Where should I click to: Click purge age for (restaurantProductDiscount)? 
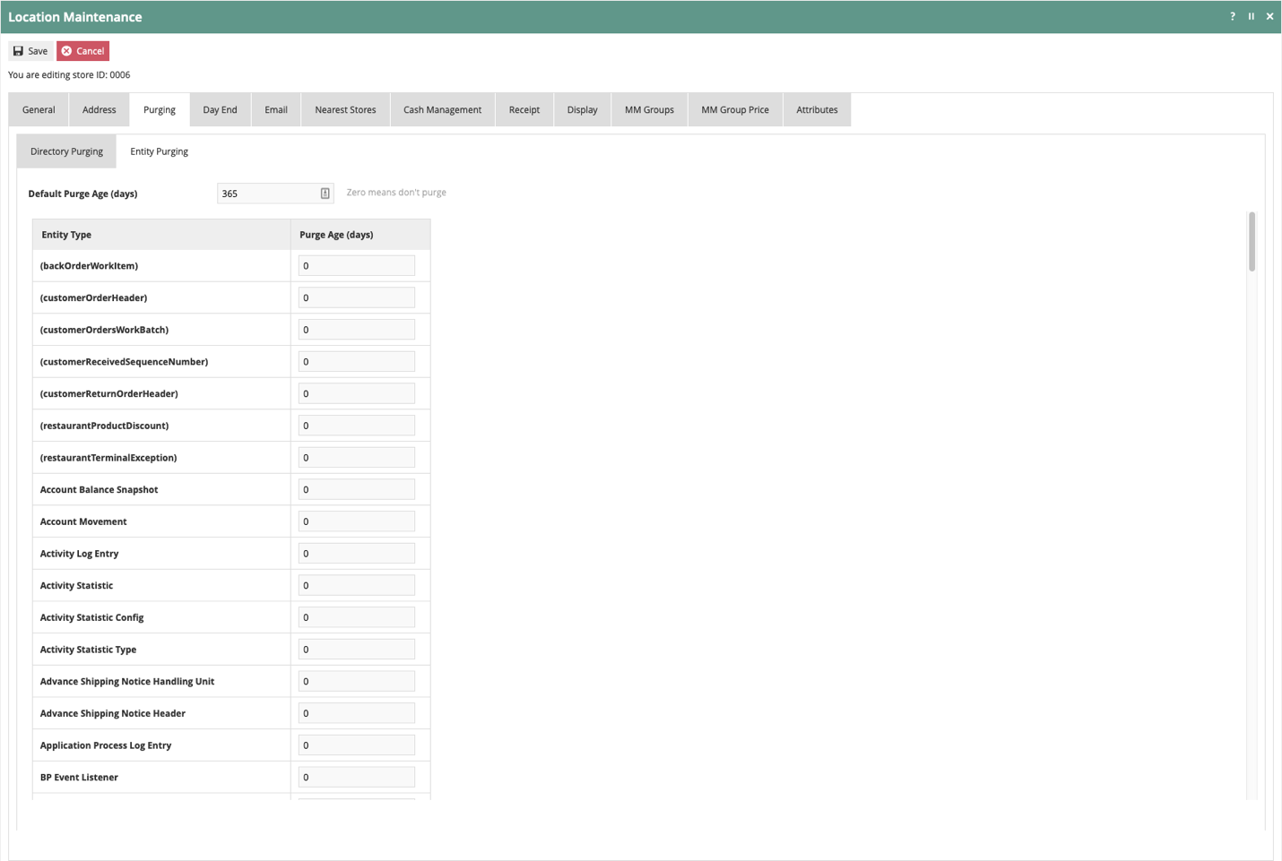pyautogui.click(x=357, y=426)
